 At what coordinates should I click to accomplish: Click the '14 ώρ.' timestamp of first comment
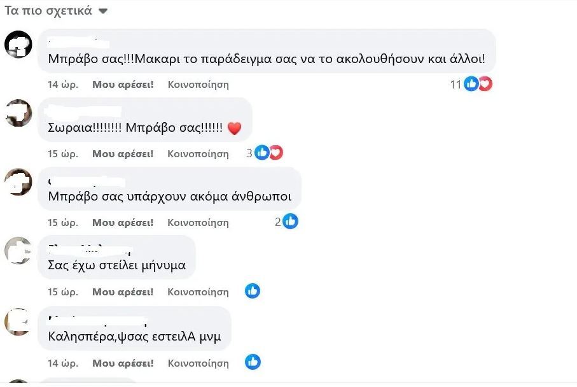tap(63, 84)
